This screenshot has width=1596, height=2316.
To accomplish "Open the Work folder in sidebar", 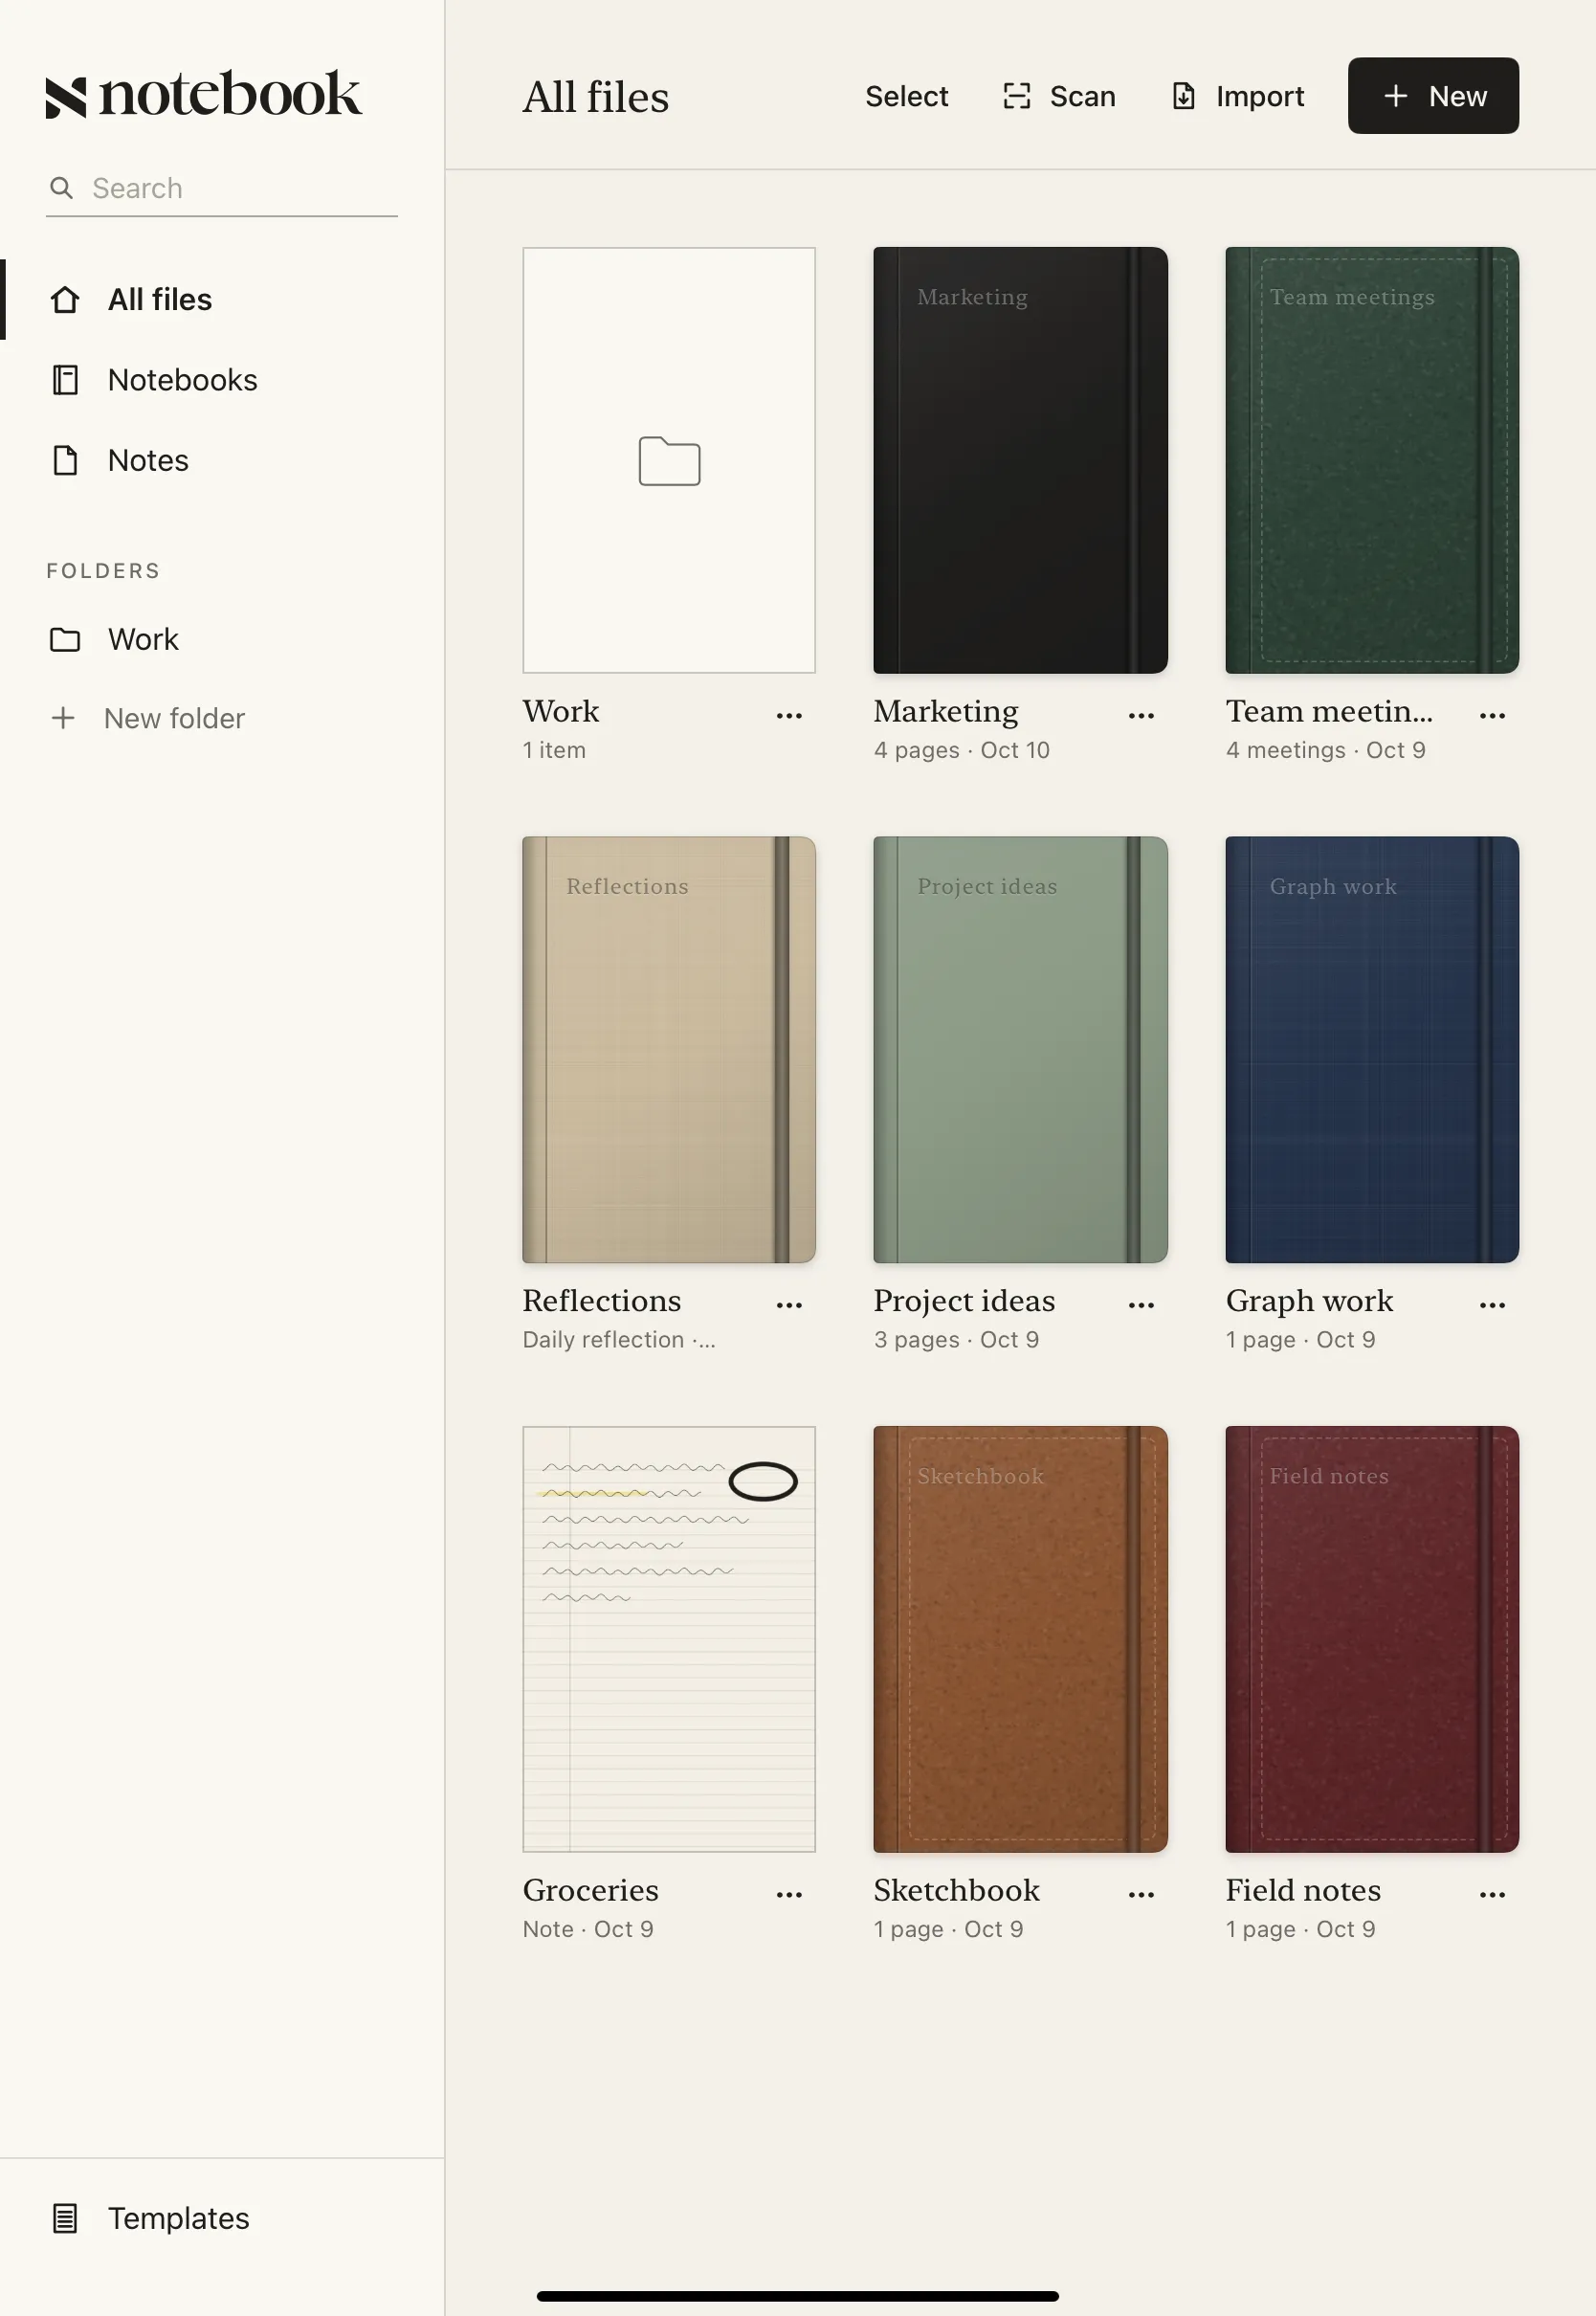I will 223,639.
